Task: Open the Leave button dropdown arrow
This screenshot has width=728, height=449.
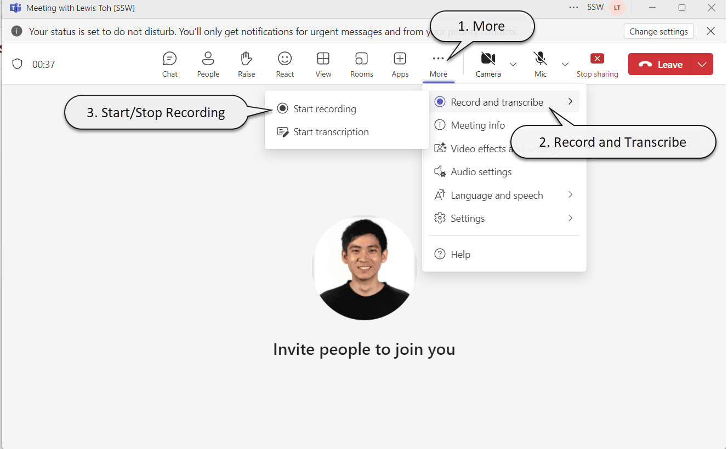Action: click(x=702, y=64)
